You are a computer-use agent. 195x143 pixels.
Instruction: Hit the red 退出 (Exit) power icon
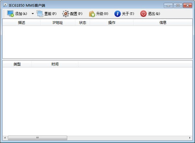[x=143, y=14]
